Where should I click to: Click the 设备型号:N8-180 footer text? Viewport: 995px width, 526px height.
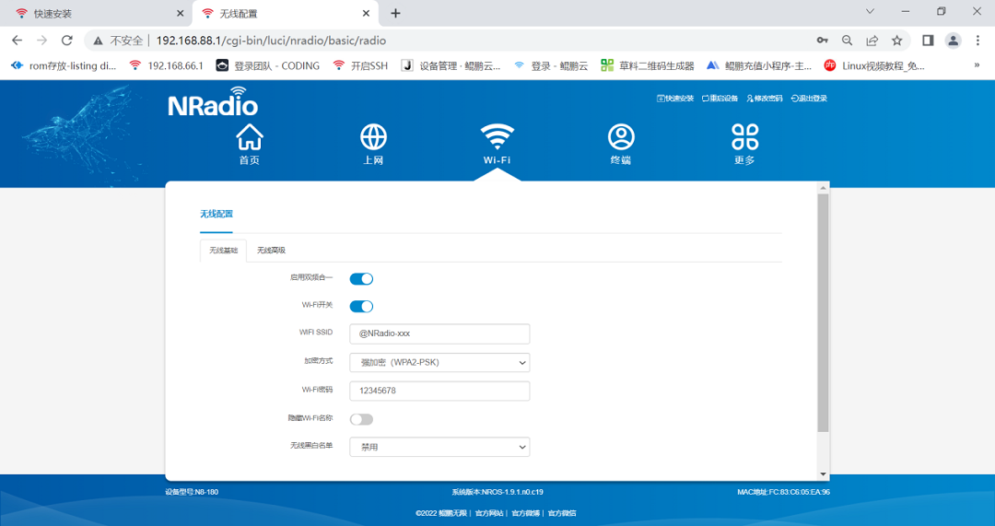pyautogui.click(x=192, y=492)
